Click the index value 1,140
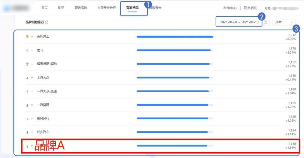The height and width of the screenshot is (158, 304). pos(292,89)
